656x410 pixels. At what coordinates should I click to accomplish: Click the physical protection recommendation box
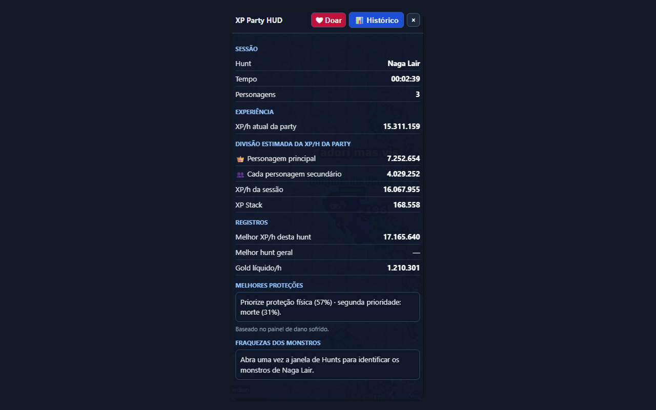pyautogui.click(x=327, y=307)
